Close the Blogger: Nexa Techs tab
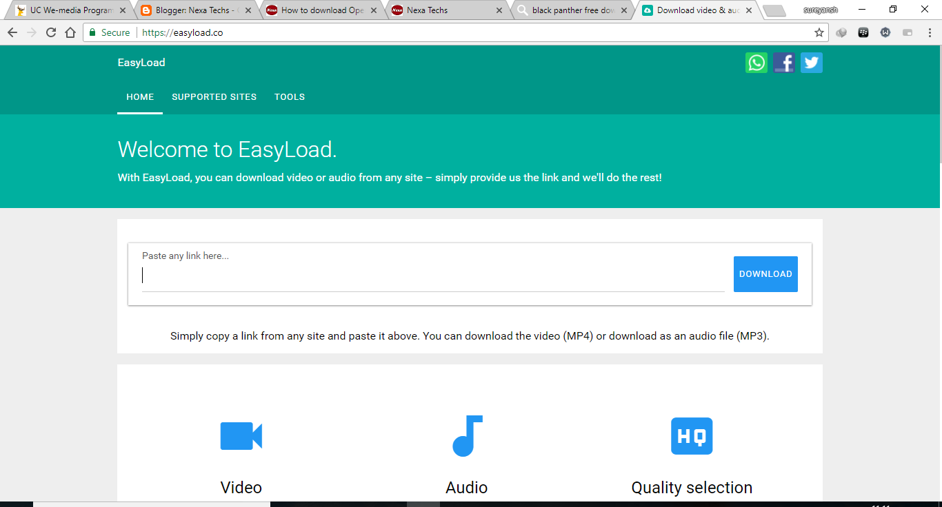 [x=248, y=10]
